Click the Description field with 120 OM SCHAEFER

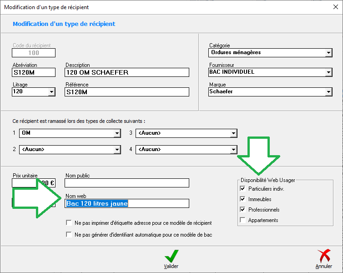126,72
